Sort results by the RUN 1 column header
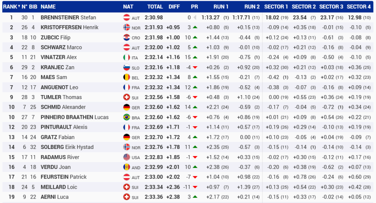 [221, 7]
